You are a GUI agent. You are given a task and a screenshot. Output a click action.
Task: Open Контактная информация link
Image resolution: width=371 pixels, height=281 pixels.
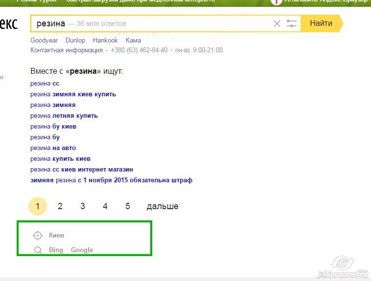point(67,50)
